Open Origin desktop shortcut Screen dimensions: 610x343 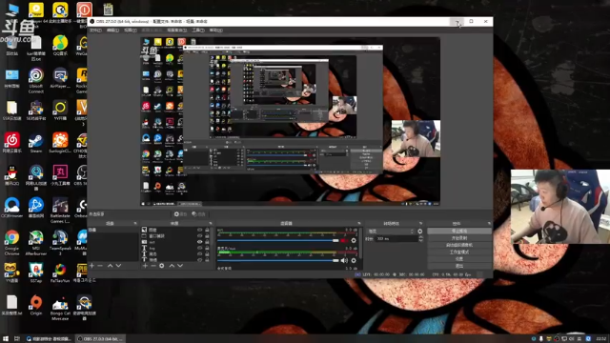pos(36,305)
